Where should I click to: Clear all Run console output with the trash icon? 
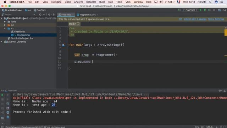[8, 117]
